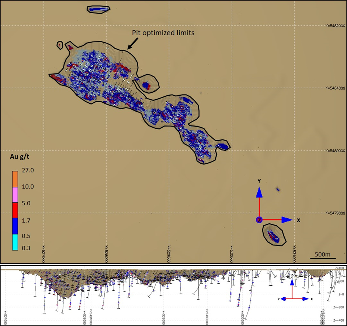Select the pink 5.0–10.0 legend color
This screenshot has height=326, width=347.
point(15,195)
